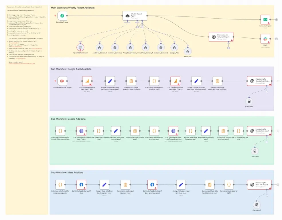The height and width of the screenshot is (220, 282).
Task: Open Call Meta Ads Data: Last 7 days node
Action: (81, 184)
